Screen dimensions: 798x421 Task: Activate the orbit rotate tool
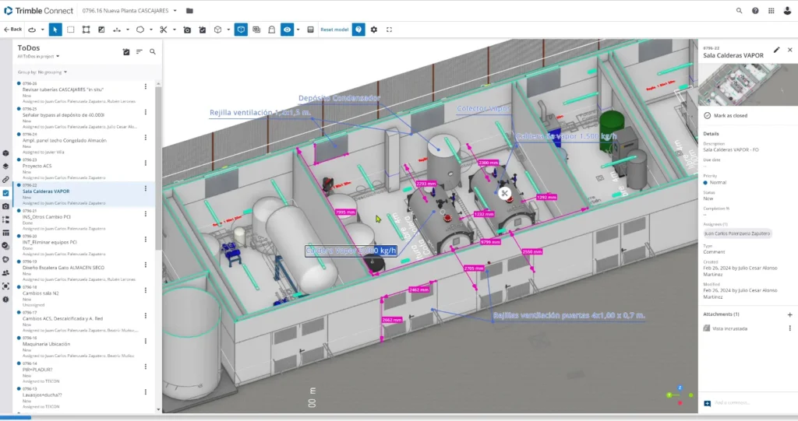tap(32, 30)
